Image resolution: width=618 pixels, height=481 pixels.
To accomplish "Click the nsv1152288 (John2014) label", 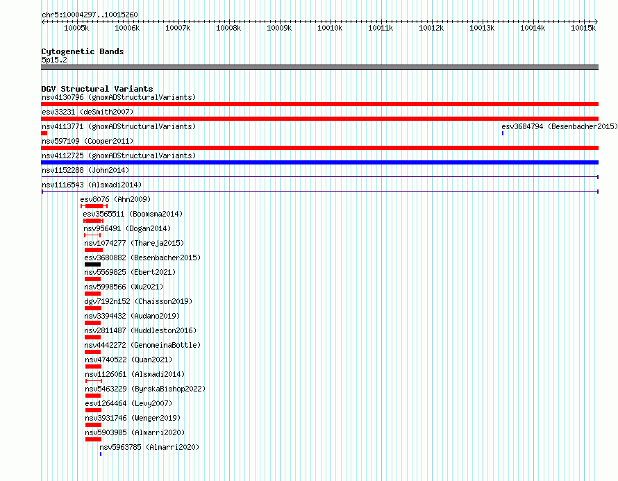I will pos(85,170).
